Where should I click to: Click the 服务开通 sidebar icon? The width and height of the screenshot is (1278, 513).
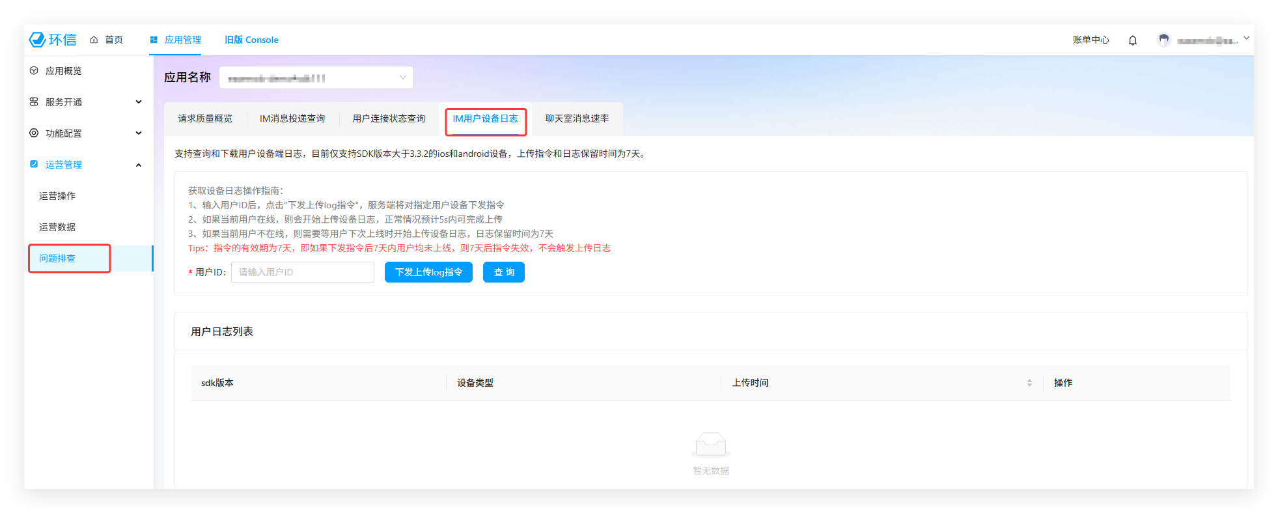click(x=34, y=102)
